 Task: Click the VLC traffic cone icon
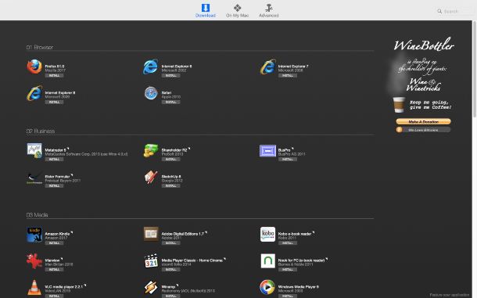point(34,287)
